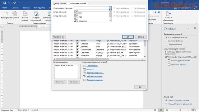Collapse the ribbon with the chevron
The width and height of the screenshot is (199, 112).
point(197,23)
